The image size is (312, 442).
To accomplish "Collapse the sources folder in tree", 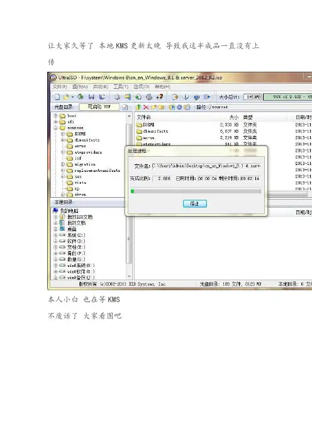I will click(x=55, y=128).
